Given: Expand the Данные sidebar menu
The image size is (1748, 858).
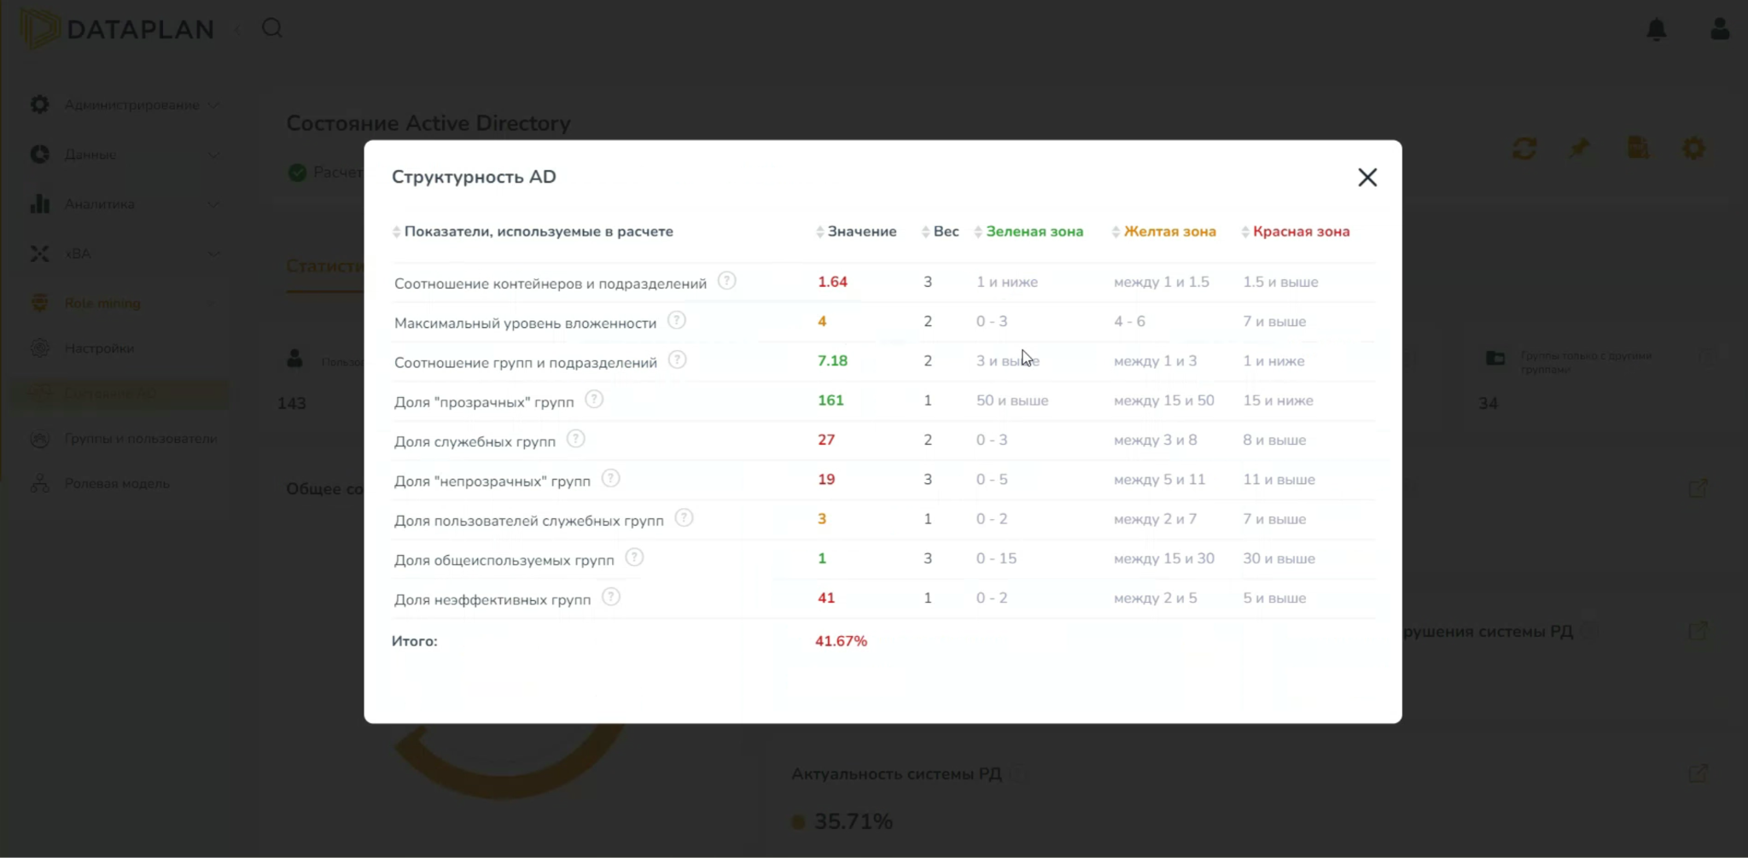Looking at the screenshot, I should tap(125, 155).
